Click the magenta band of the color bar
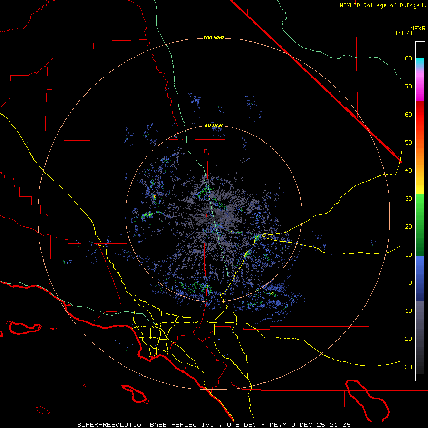This screenshot has width=428, height=428. [x=420, y=88]
